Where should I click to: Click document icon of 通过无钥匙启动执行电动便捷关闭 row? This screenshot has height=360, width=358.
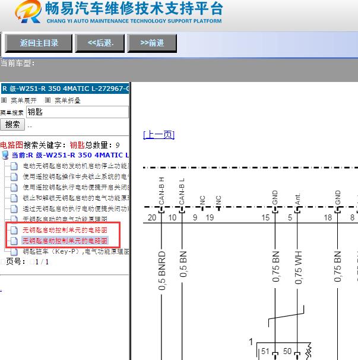[14, 209]
